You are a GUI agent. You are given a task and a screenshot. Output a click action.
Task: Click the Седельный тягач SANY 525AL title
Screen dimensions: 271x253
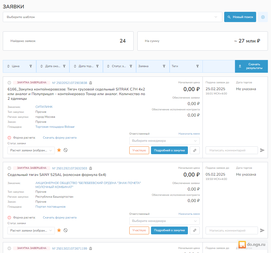[x=57, y=175]
